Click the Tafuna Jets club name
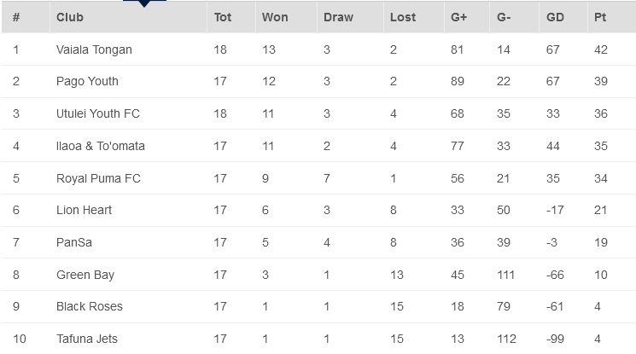 click(86, 339)
